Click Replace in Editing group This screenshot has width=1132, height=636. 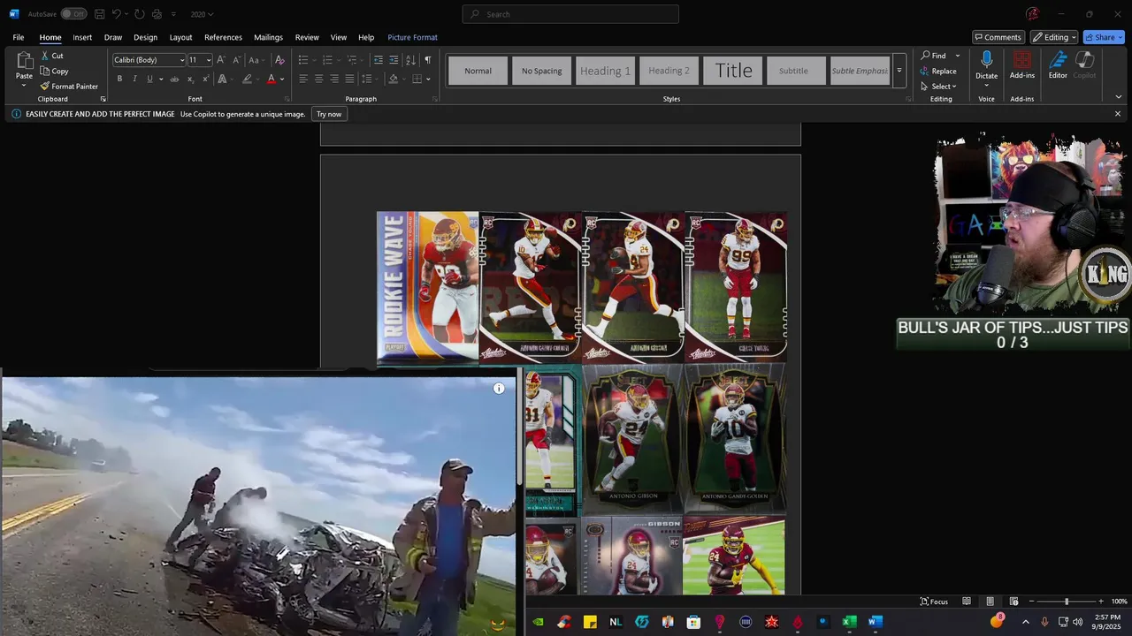point(938,71)
